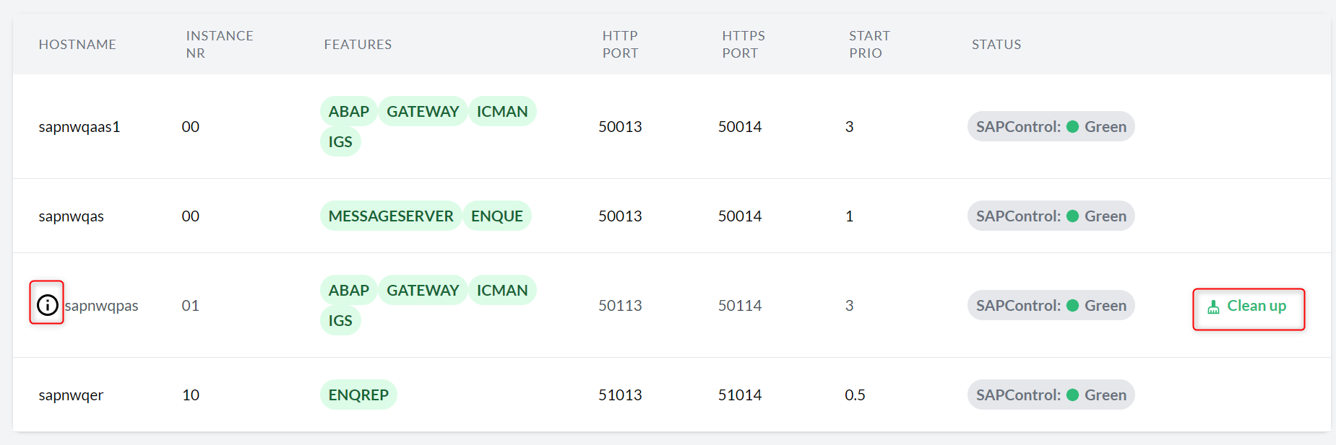
Task: Click SAPControl Green status badge for sapnwqas
Action: [1051, 216]
